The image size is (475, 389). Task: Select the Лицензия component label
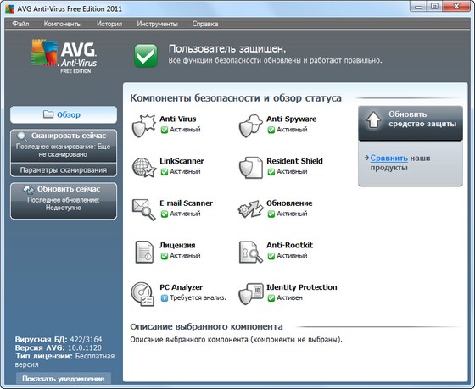coord(177,245)
